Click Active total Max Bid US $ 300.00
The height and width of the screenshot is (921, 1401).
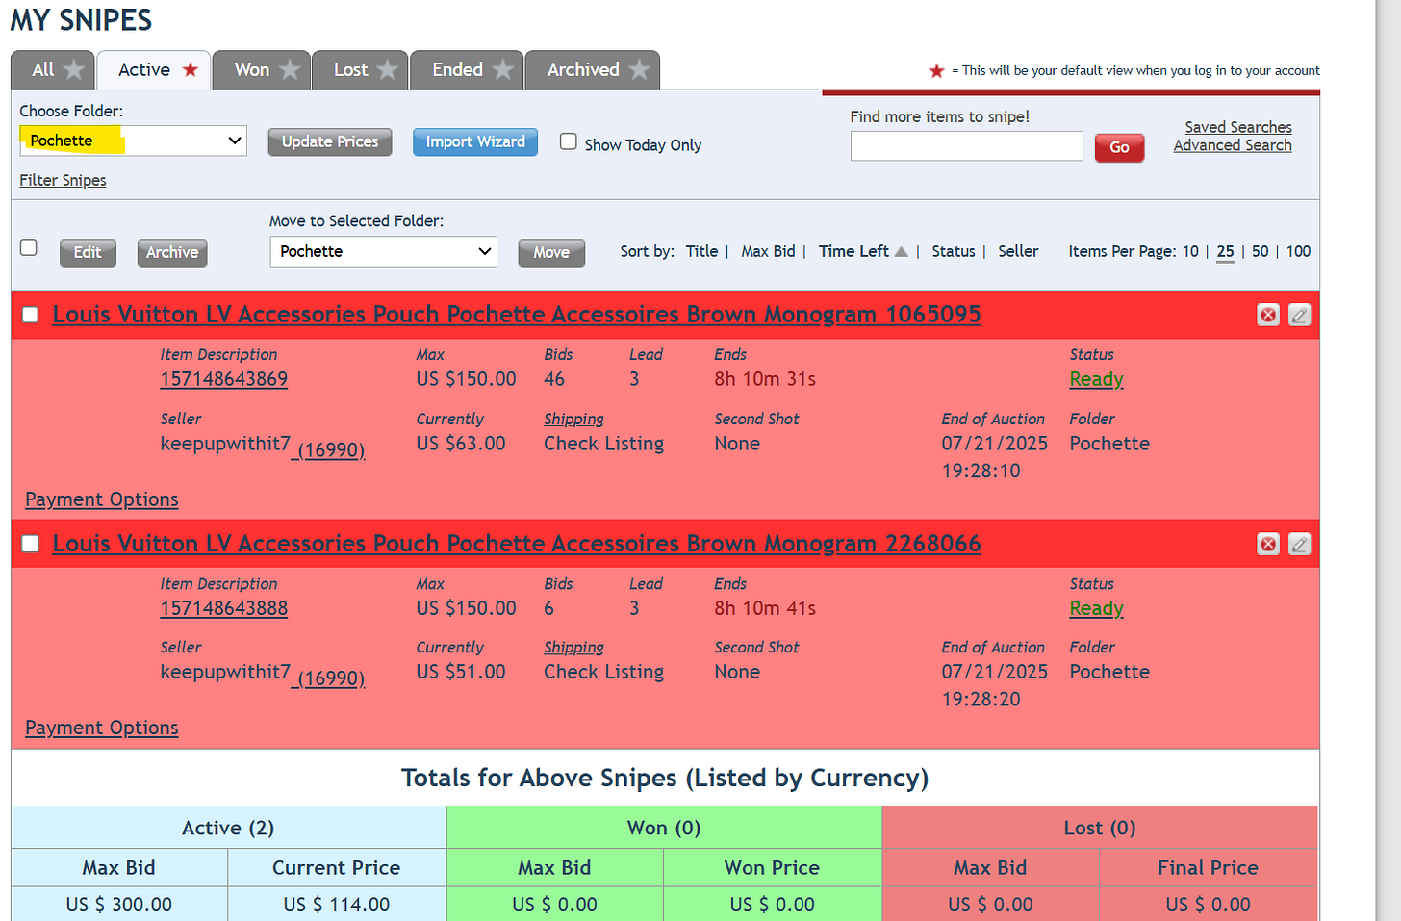point(119,905)
